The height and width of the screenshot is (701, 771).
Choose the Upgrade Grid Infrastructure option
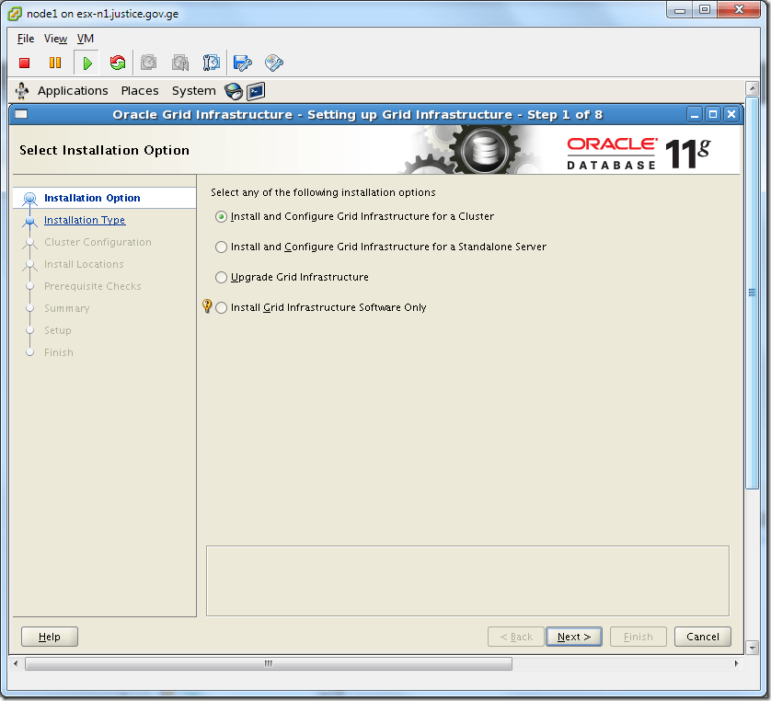tap(221, 277)
